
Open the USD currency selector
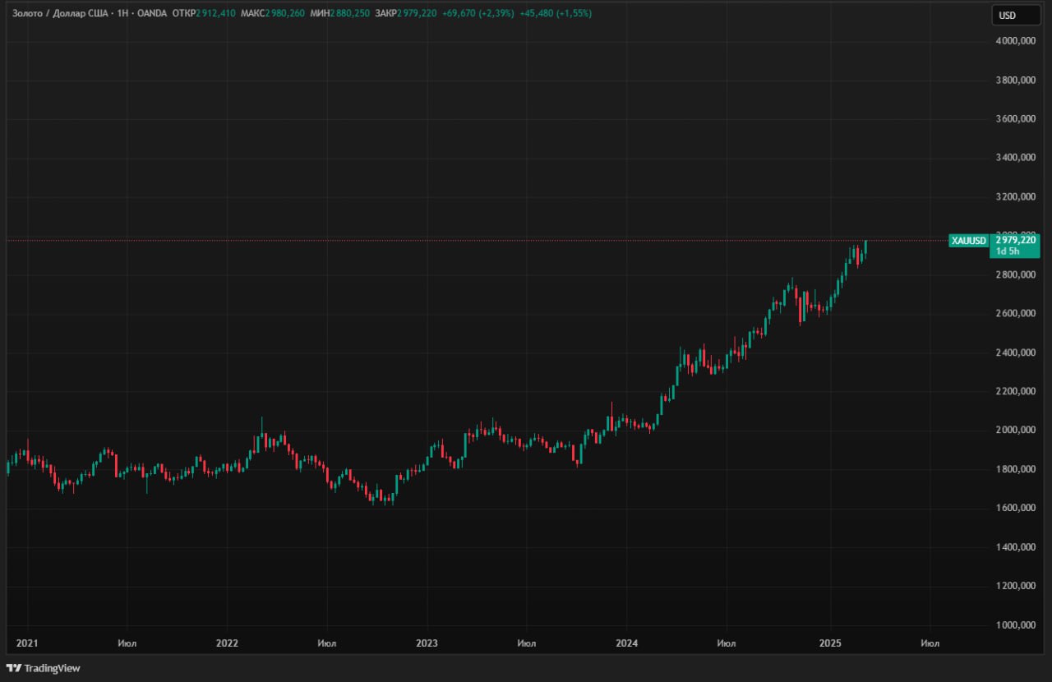tap(1016, 15)
